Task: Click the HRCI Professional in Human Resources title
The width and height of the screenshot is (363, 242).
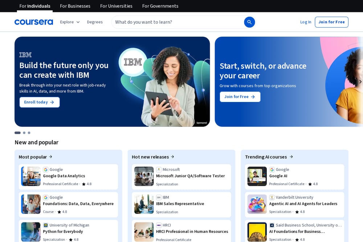Action: pos(192,231)
